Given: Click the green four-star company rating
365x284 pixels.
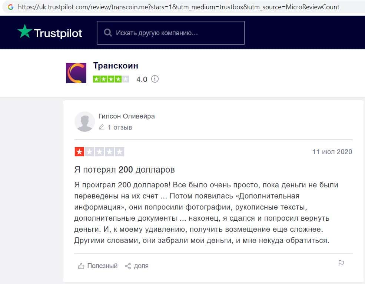Looking at the screenshot, I should coord(111,79).
